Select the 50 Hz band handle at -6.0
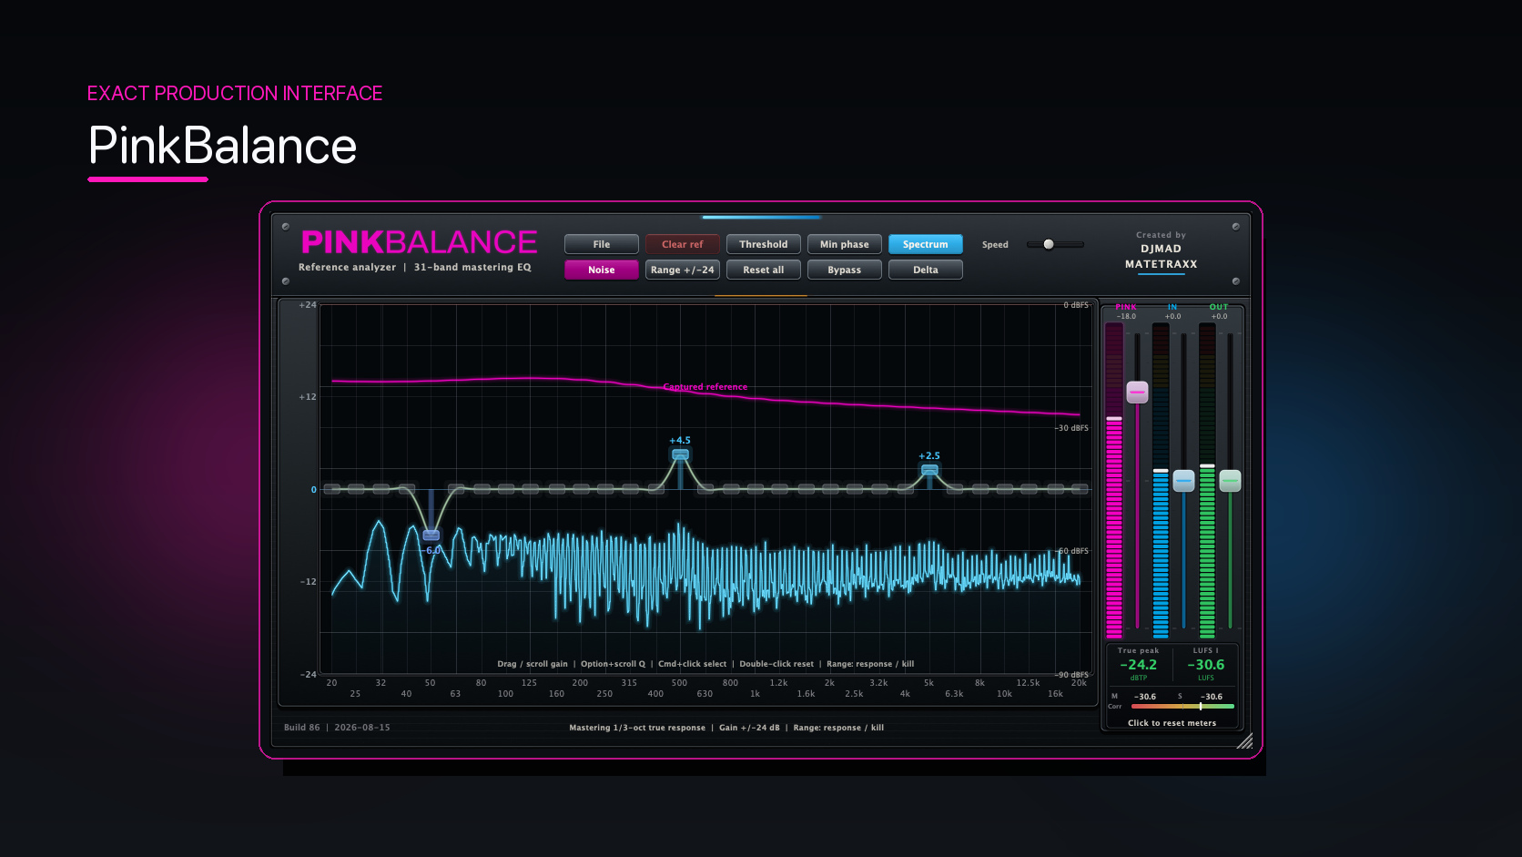1522x857 pixels. pyautogui.click(x=431, y=536)
